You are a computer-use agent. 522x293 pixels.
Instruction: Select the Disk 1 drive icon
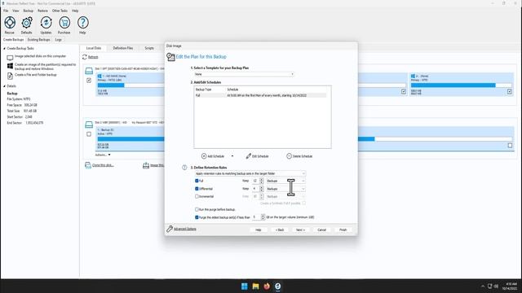[x=89, y=71]
